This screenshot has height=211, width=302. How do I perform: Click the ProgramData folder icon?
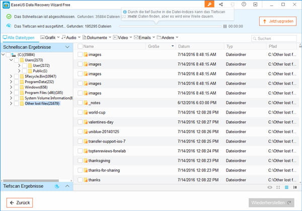point(22,82)
